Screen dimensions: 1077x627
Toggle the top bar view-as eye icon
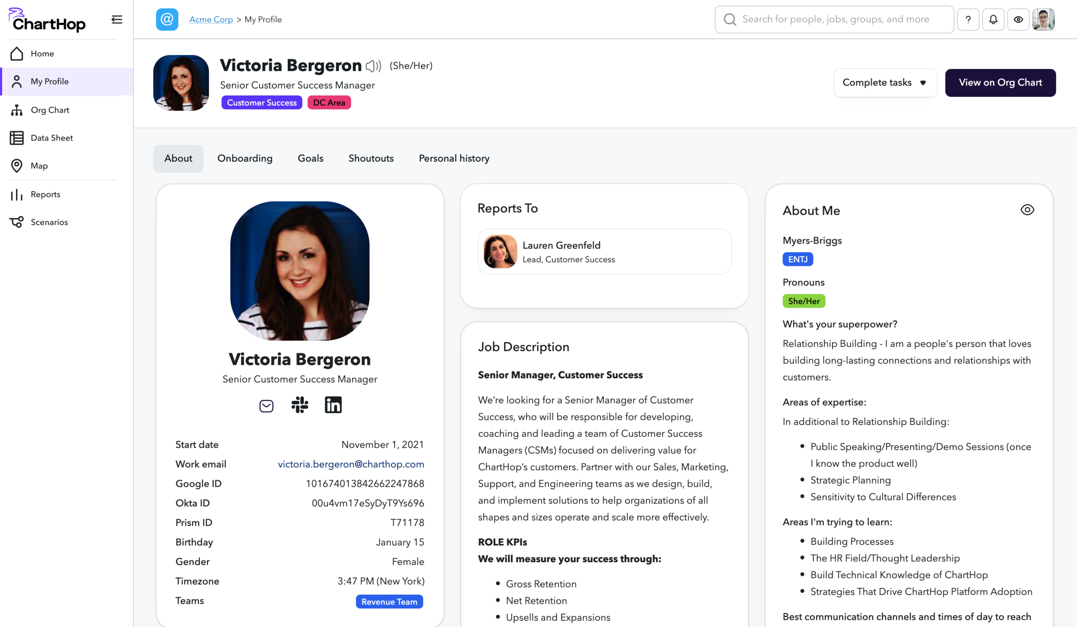[x=1018, y=19]
